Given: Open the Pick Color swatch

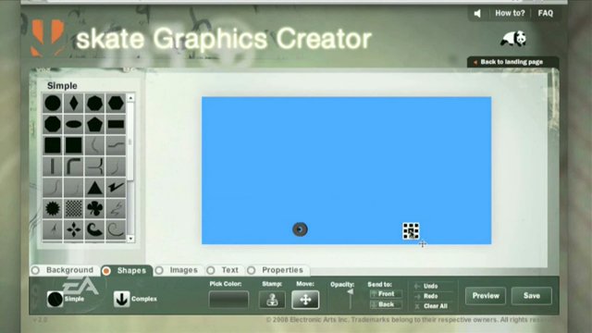Looking at the screenshot, I should (x=228, y=300).
